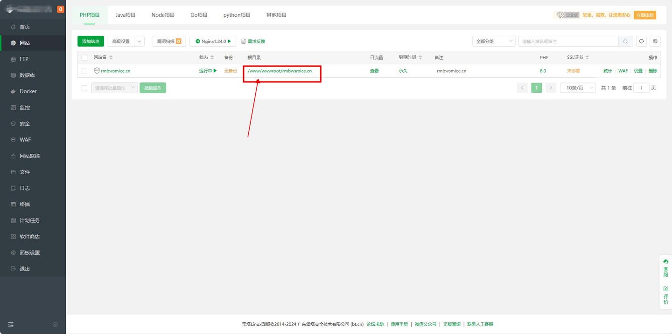Open FTP in the sidebar
The width and height of the screenshot is (672, 334).
click(x=33, y=59)
